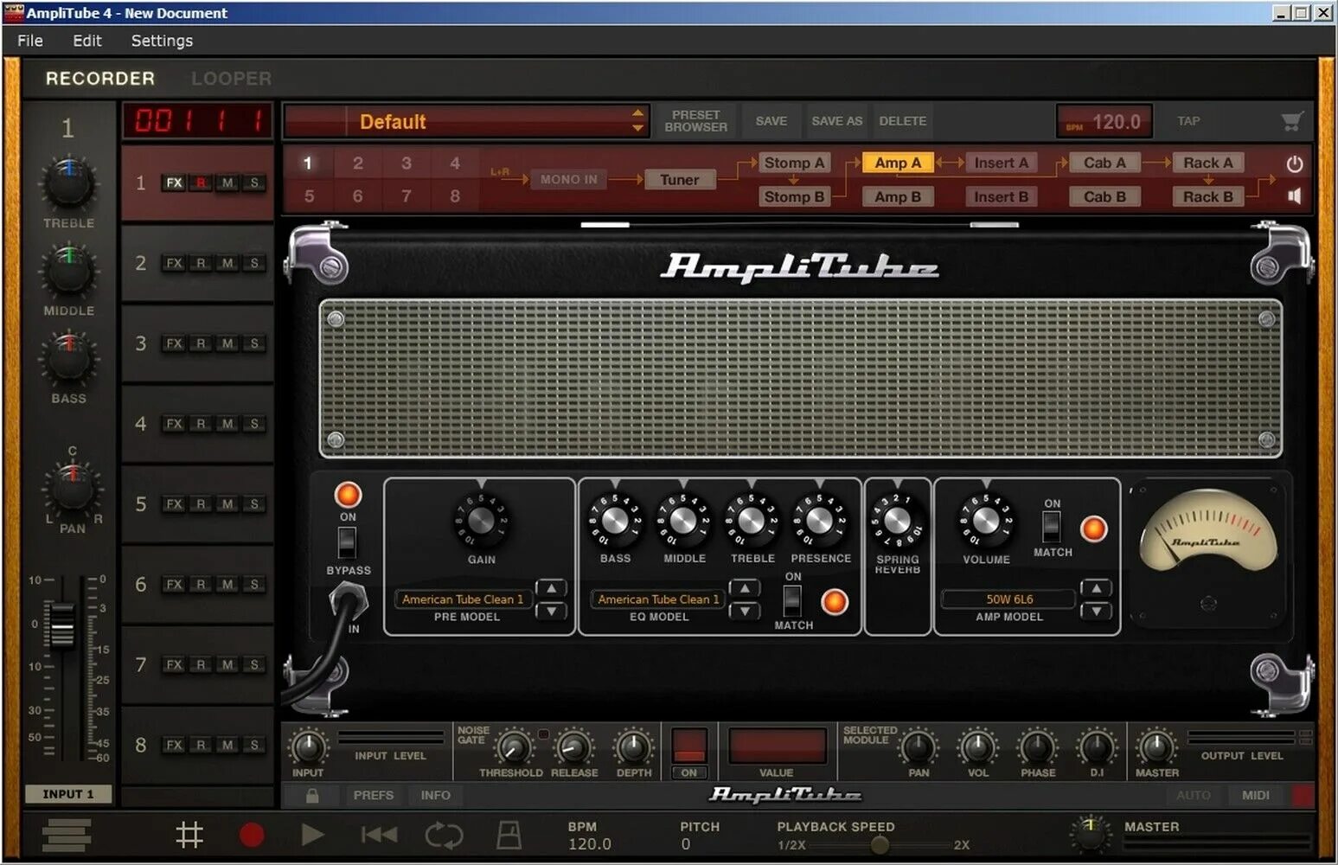Viewport: 1338px width, 865px height.
Task: Click the GAIN knob on amp
Action: [x=481, y=521]
